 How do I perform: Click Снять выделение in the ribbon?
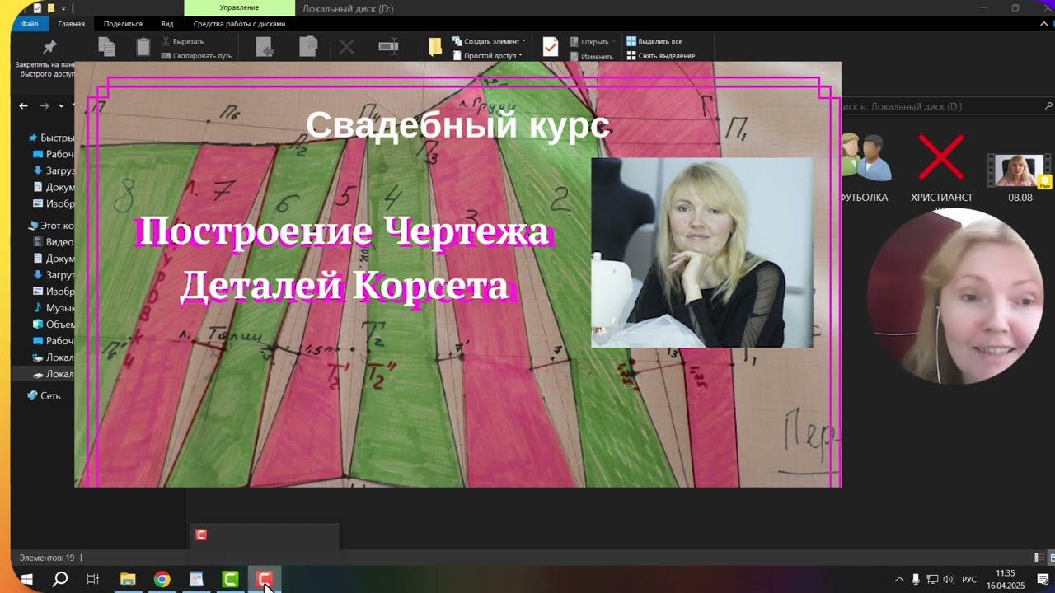[x=661, y=56]
